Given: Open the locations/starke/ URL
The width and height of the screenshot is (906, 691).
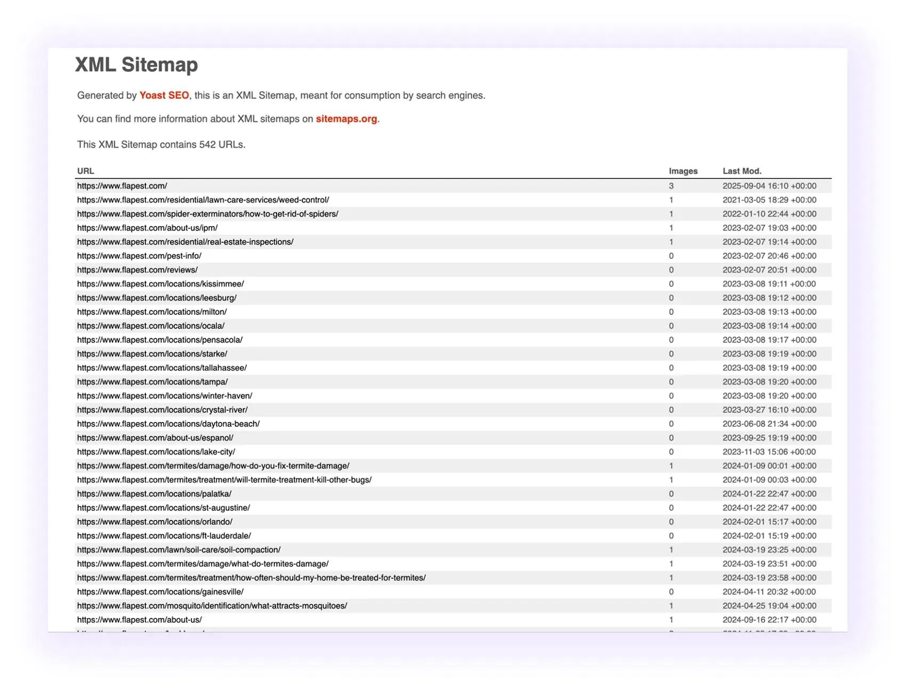Looking at the screenshot, I should [152, 354].
